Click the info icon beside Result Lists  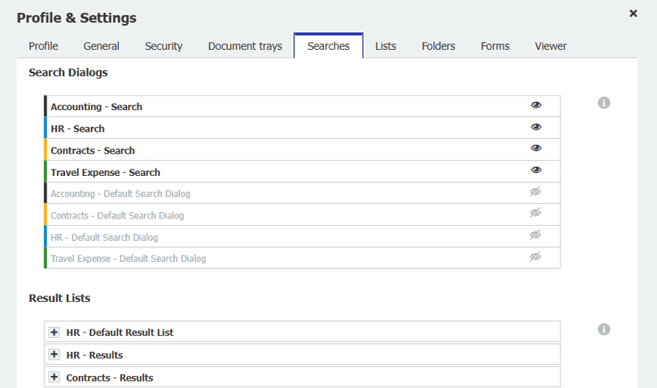pos(604,329)
